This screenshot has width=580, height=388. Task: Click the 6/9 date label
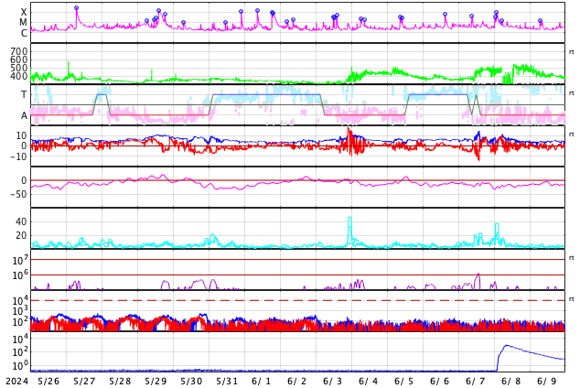pos(547,381)
